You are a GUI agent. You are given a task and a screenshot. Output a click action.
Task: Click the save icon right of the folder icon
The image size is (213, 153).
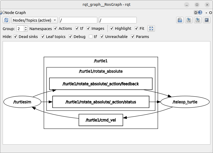[x=189, y=20]
